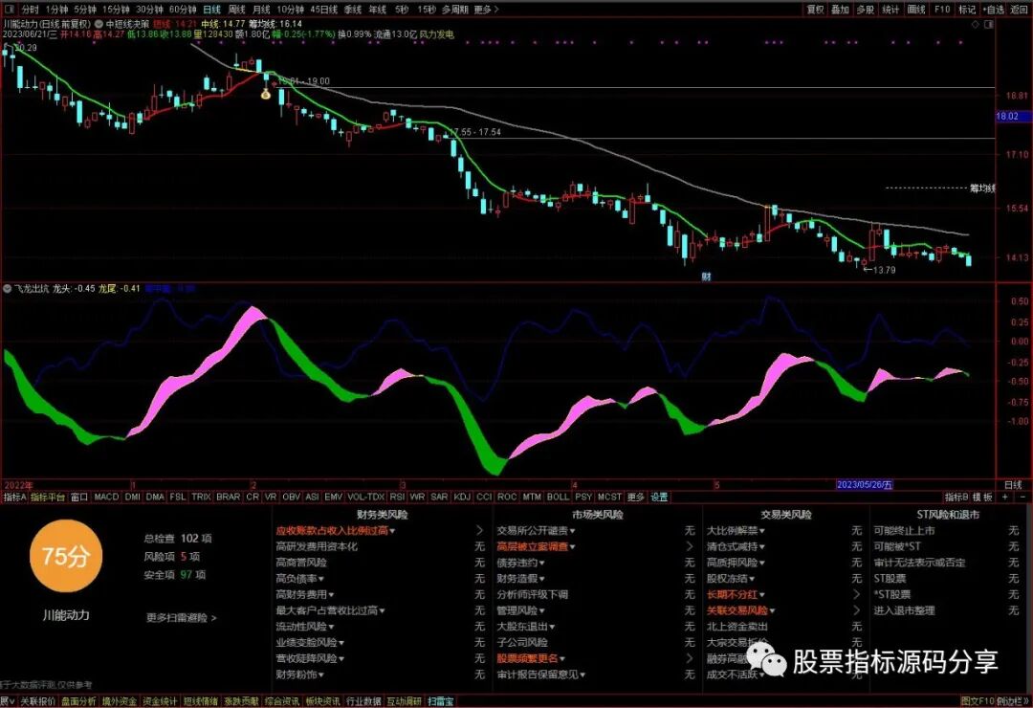Viewport: 1033px width, 708px height.
Task: Expand 高财务费用 dropdown triangle
Action: 331,594
